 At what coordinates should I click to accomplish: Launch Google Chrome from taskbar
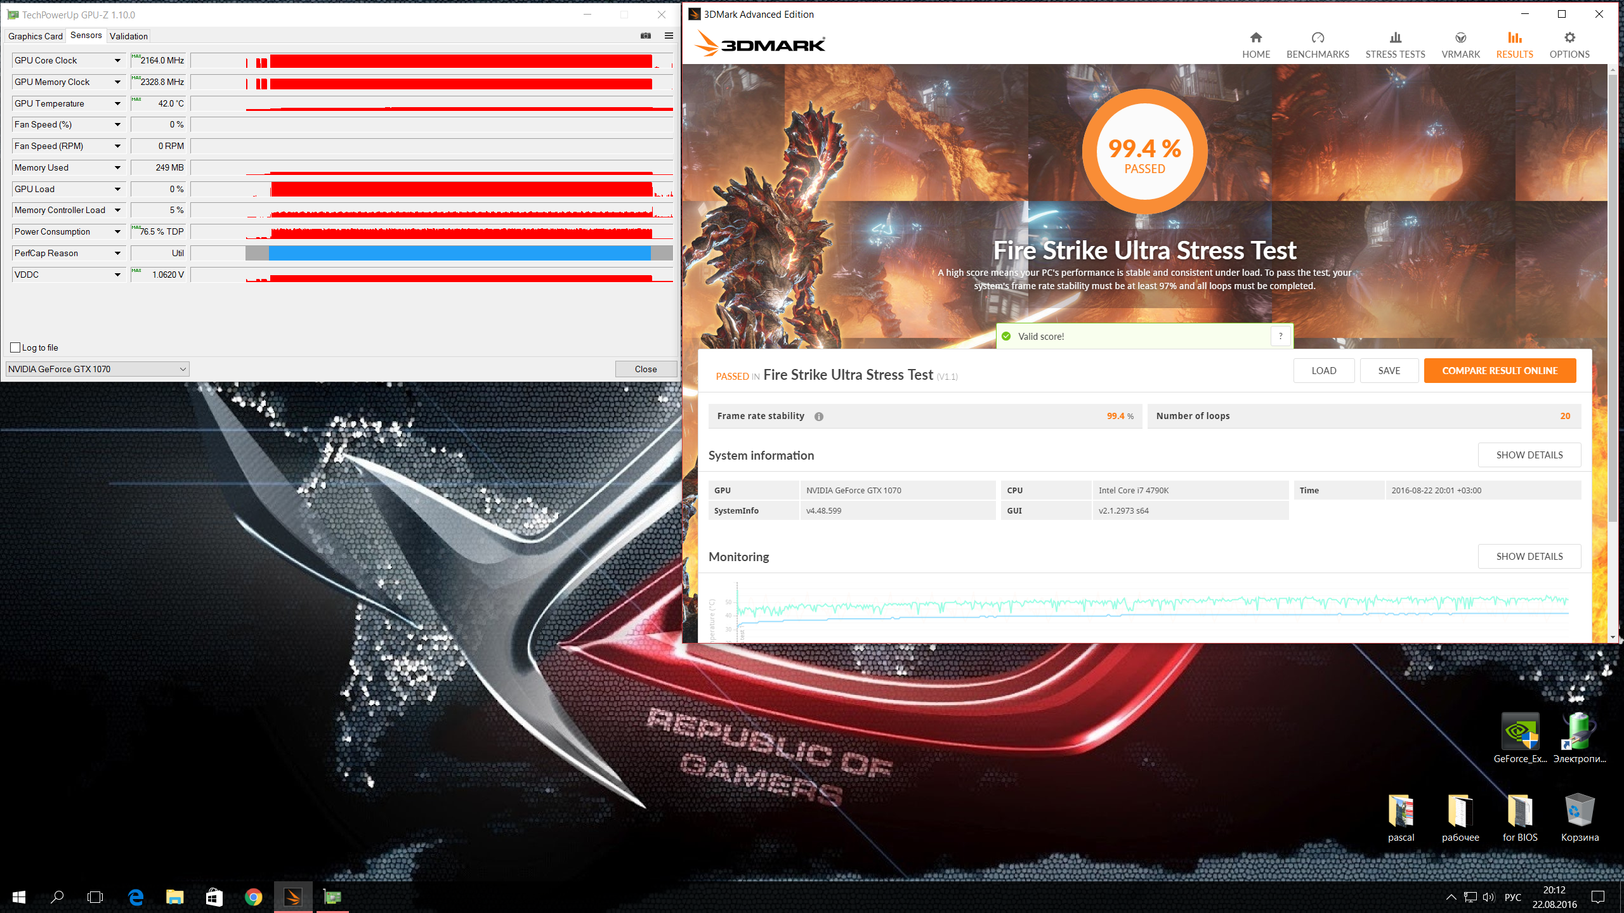[253, 897]
